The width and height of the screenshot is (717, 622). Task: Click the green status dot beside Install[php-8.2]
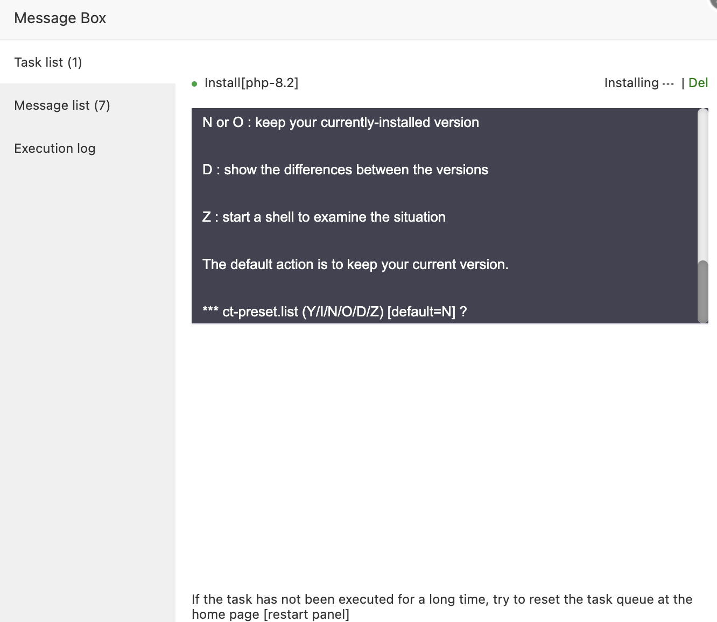194,84
